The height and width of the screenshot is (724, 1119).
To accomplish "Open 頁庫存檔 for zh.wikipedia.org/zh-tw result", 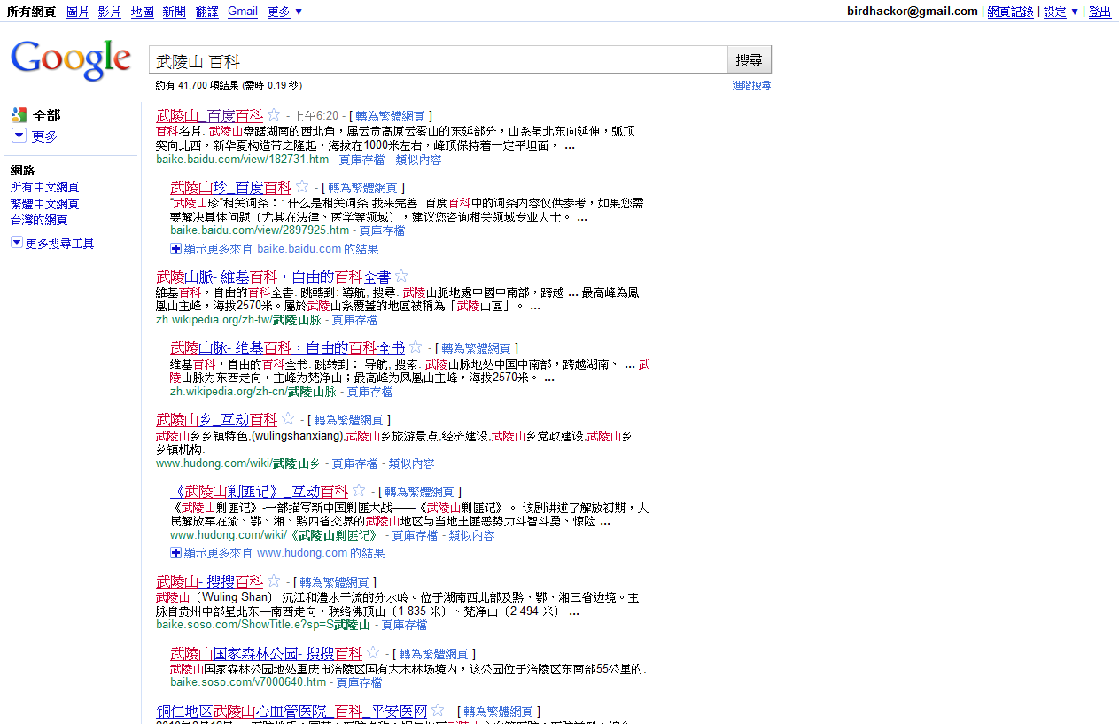I will (354, 320).
